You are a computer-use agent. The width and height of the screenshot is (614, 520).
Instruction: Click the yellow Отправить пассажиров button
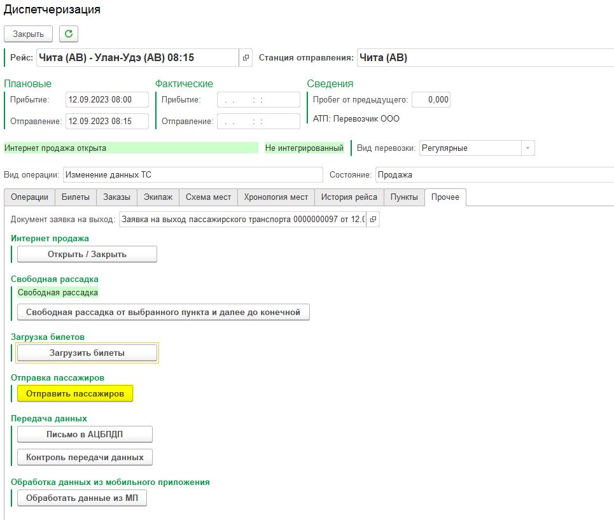(75, 394)
